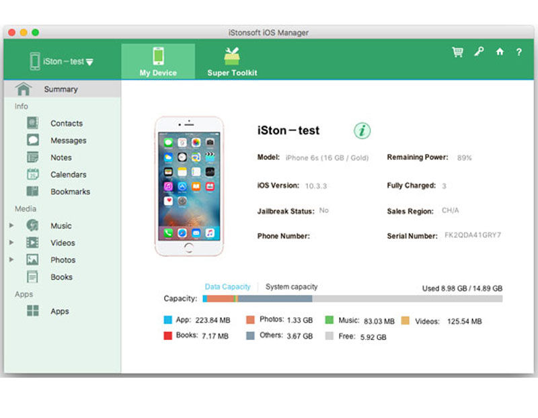
Task: Click the serial number FK2QDA41GRY7
Action: 473,235
